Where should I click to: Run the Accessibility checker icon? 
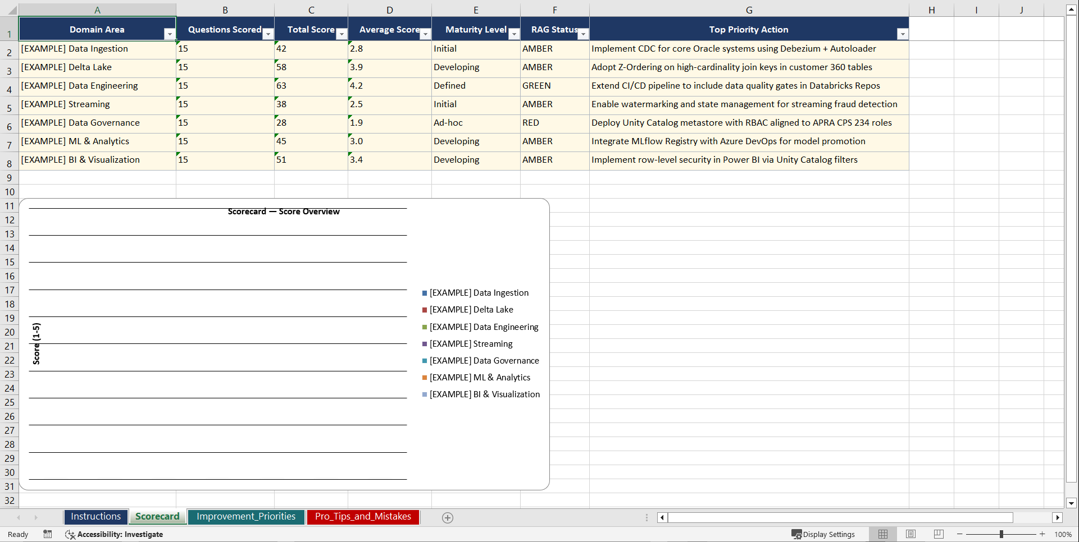[x=70, y=534]
